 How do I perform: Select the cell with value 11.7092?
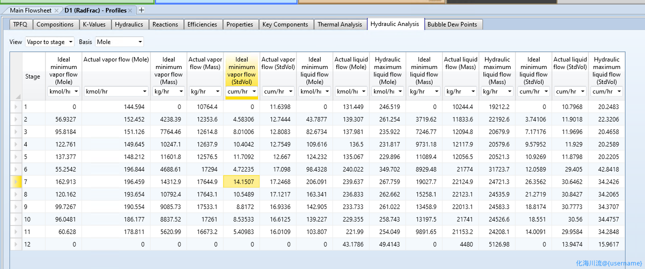click(x=241, y=156)
